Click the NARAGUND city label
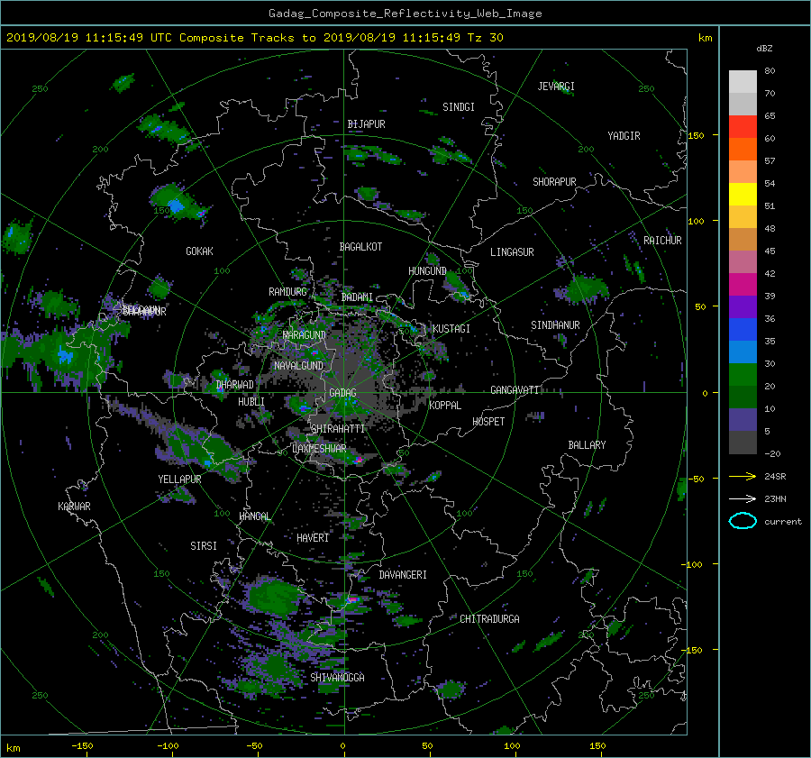Image resolution: width=811 pixels, height=758 pixels. tap(305, 335)
